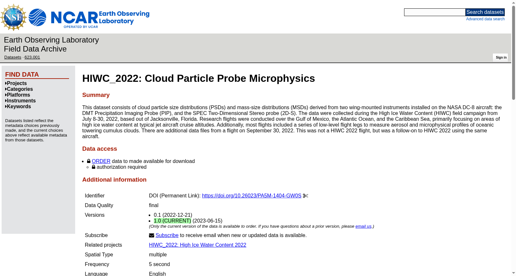Click the lock icon beside ORDER

(89, 161)
